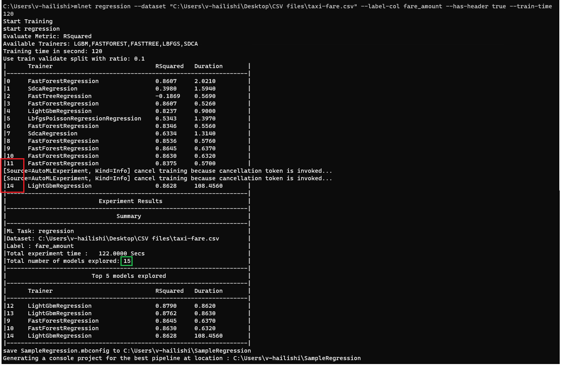Select the Top 5 models explored header
Viewport: 566px width, 366px height.
[x=129, y=275]
